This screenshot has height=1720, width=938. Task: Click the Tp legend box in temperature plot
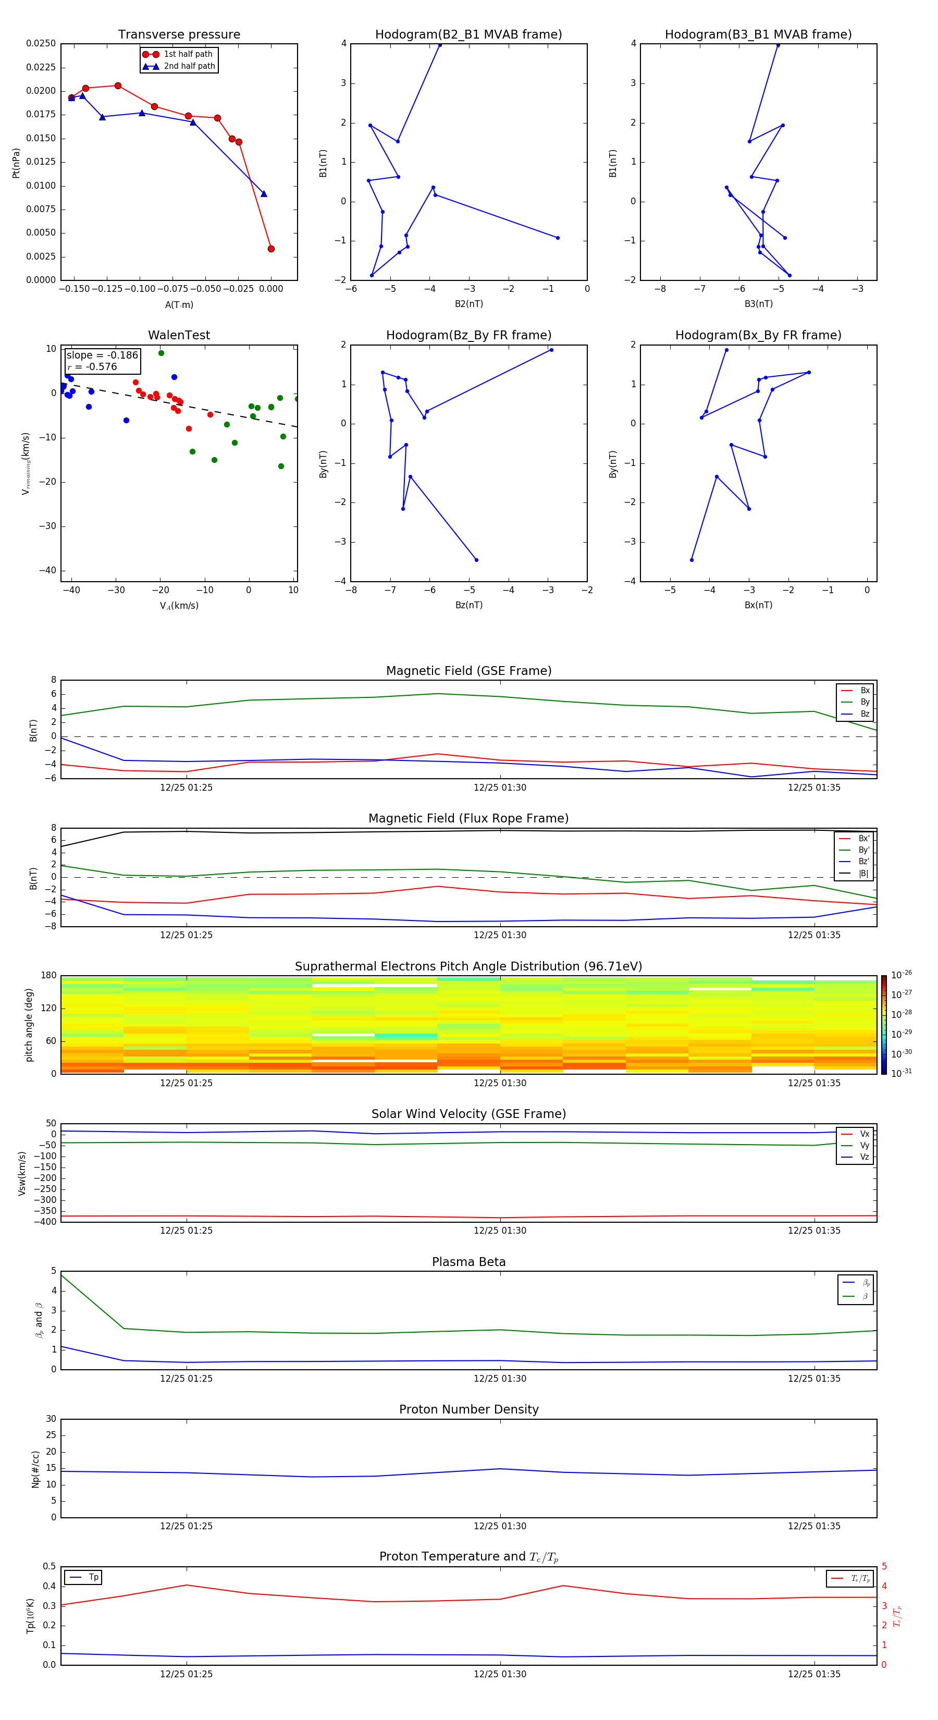point(83,1578)
